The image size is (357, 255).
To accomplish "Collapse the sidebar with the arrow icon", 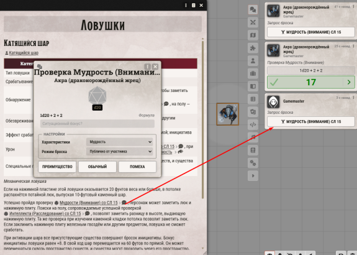I will point(253,175).
